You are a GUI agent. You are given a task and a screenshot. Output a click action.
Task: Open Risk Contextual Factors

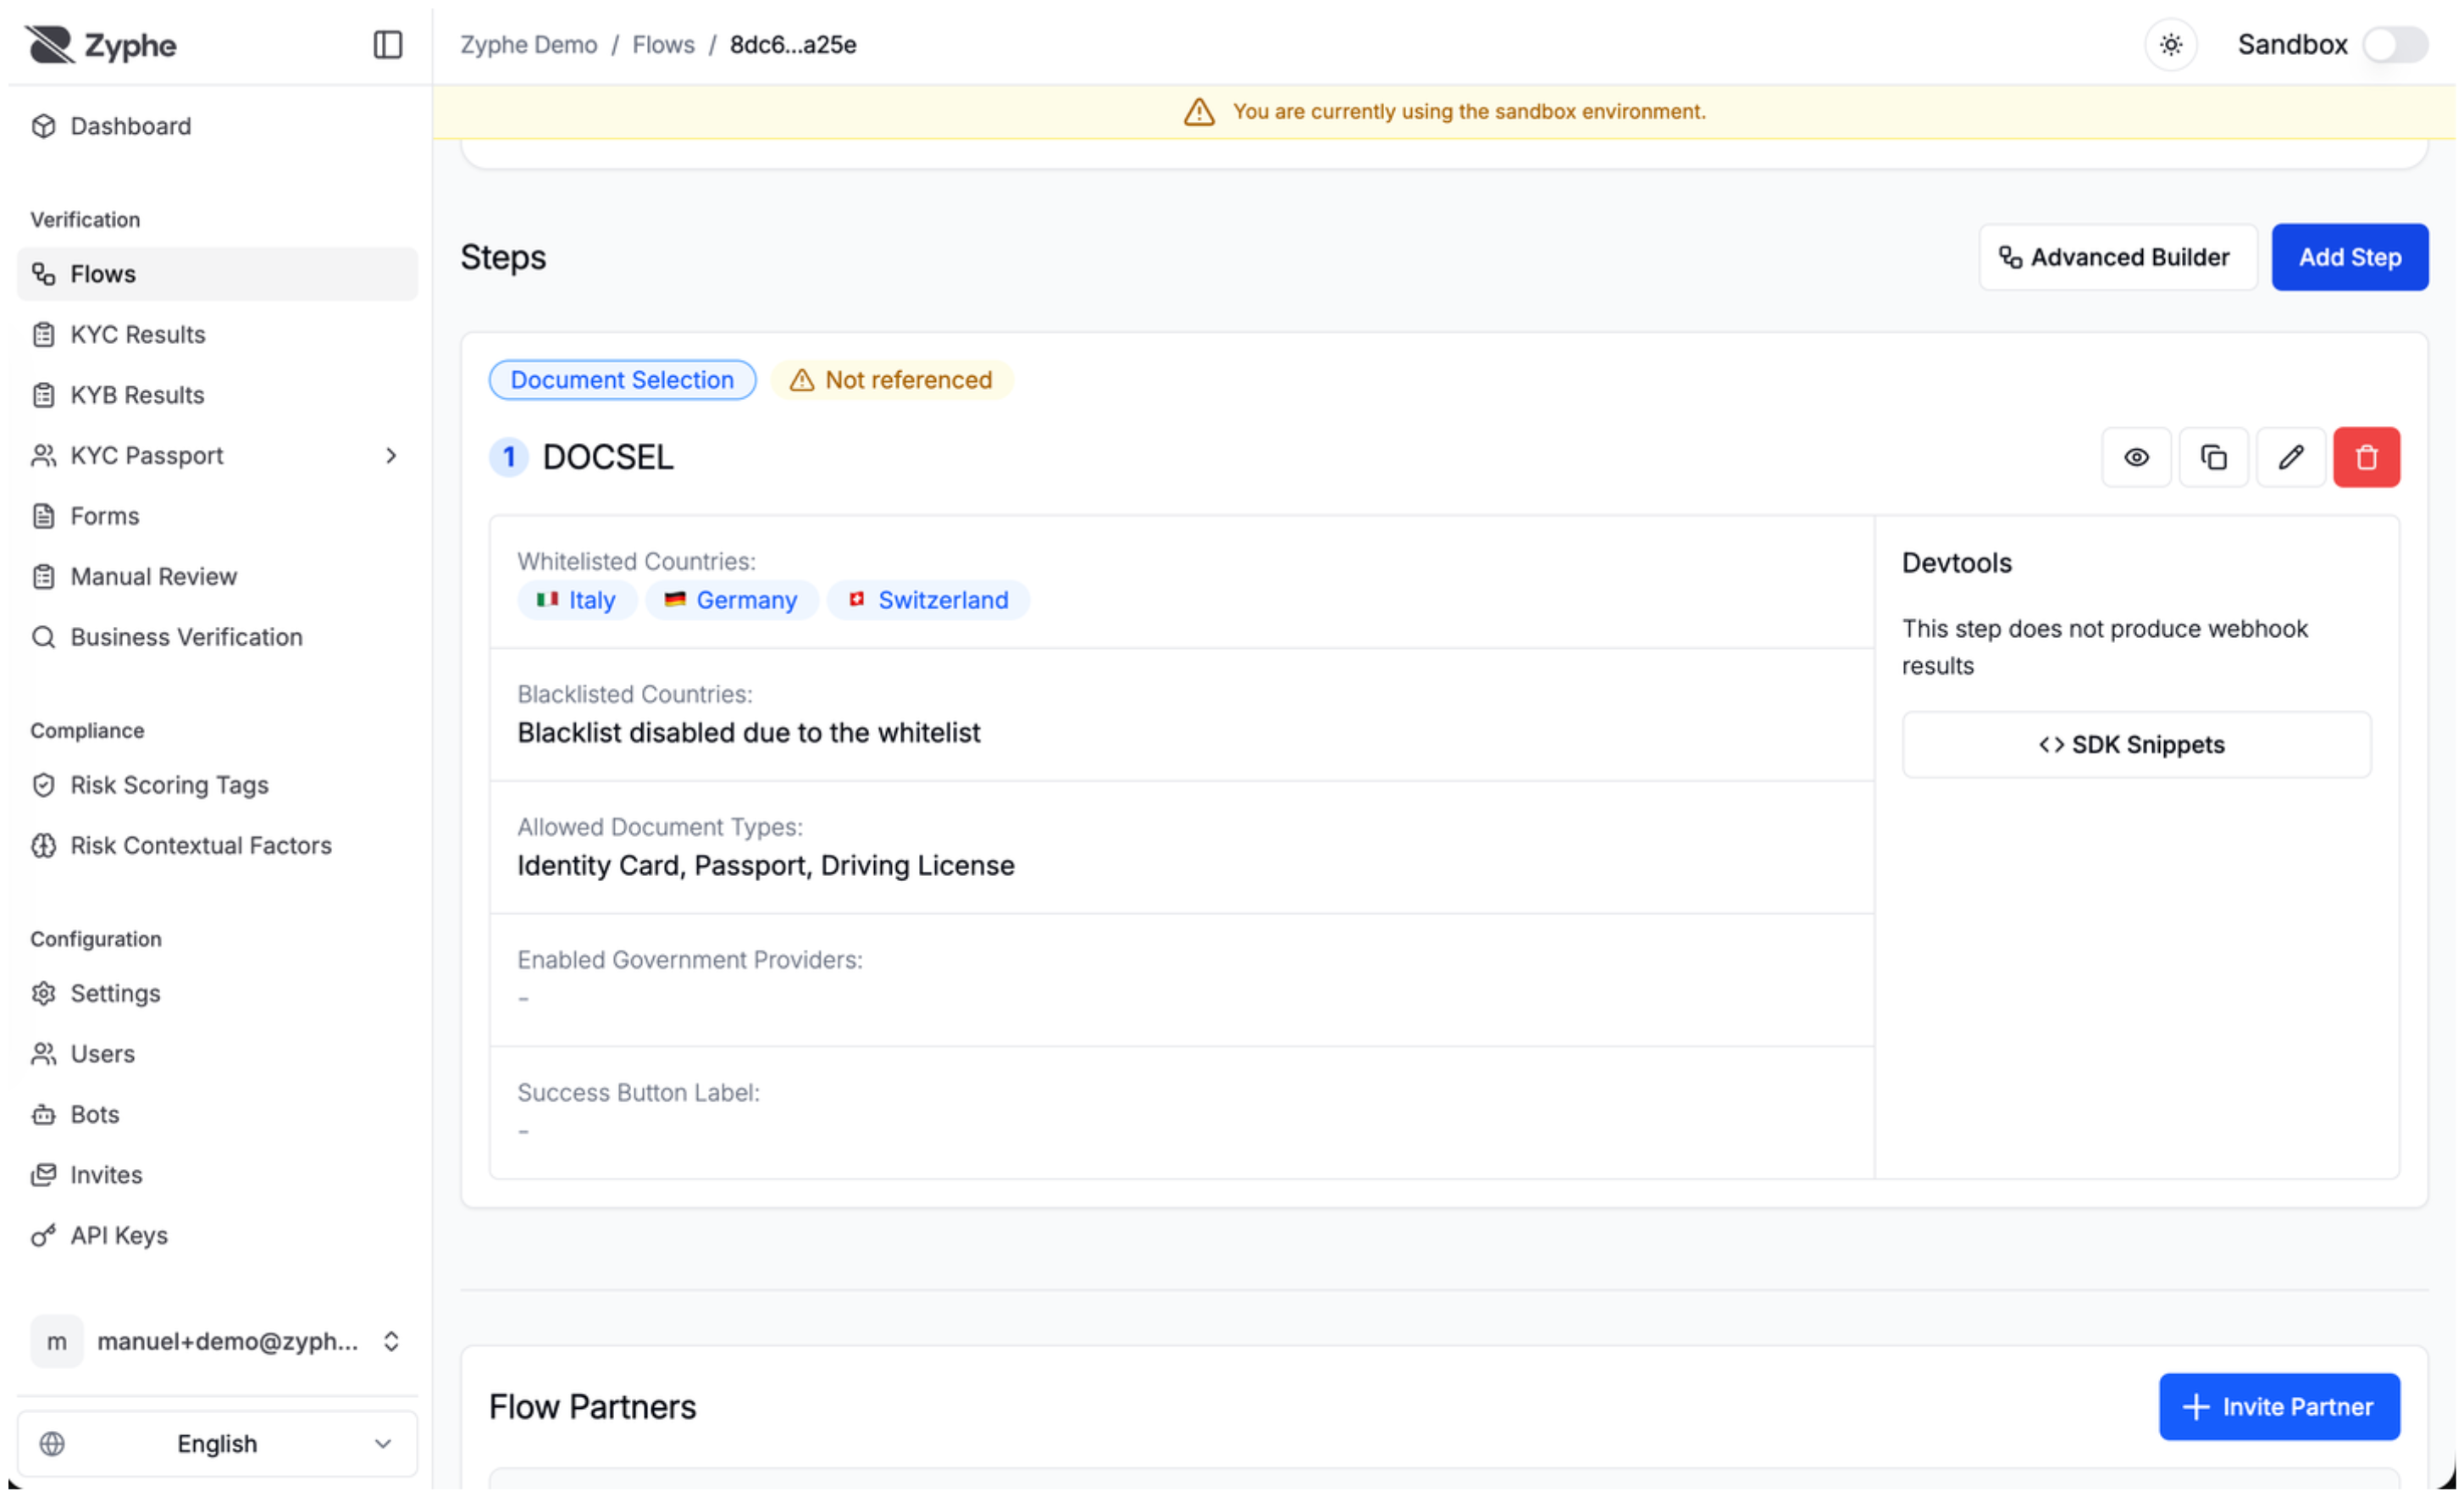217,845
